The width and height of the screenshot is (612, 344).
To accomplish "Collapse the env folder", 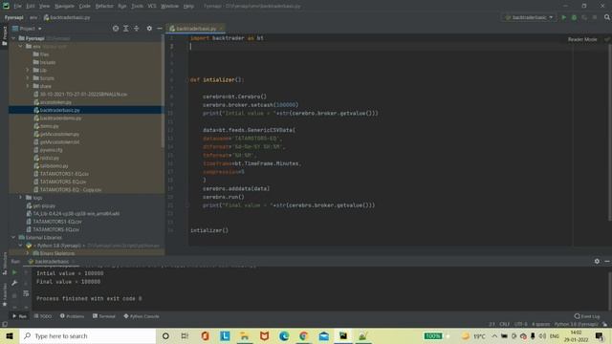I will click(x=20, y=47).
